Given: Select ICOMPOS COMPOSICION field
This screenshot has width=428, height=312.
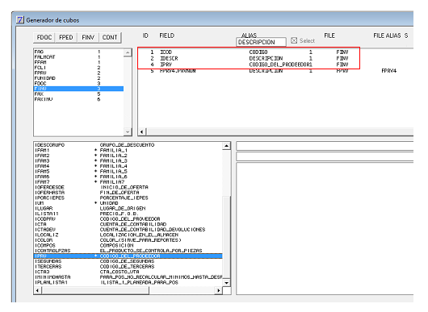Looking at the screenshot, I should point(128,245).
